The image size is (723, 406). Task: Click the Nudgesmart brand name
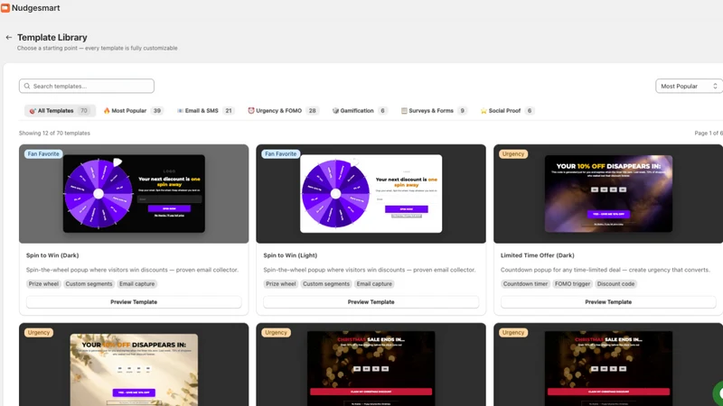pyautogui.click(x=35, y=8)
